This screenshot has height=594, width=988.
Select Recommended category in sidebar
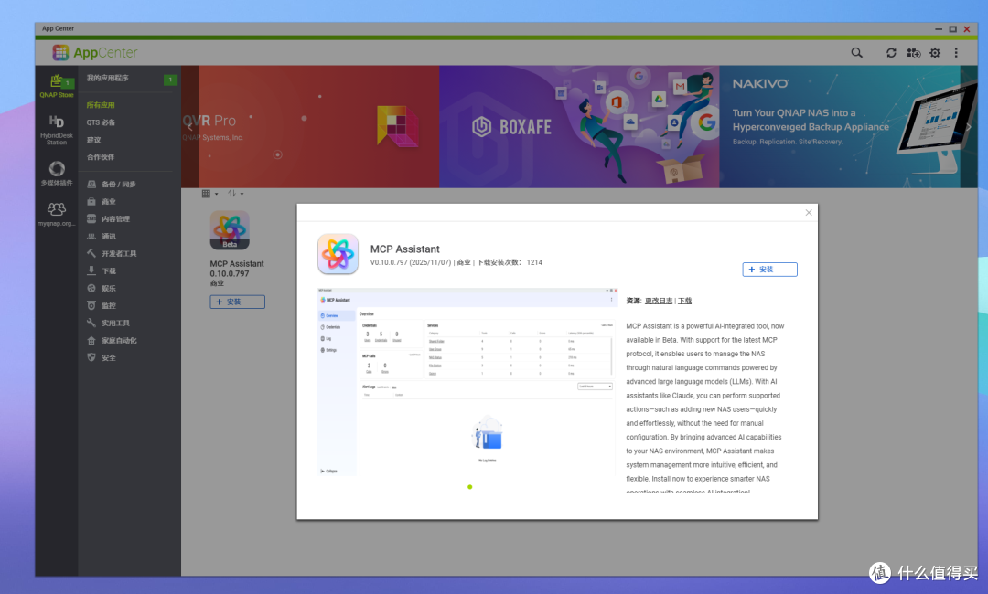coord(94,140)
